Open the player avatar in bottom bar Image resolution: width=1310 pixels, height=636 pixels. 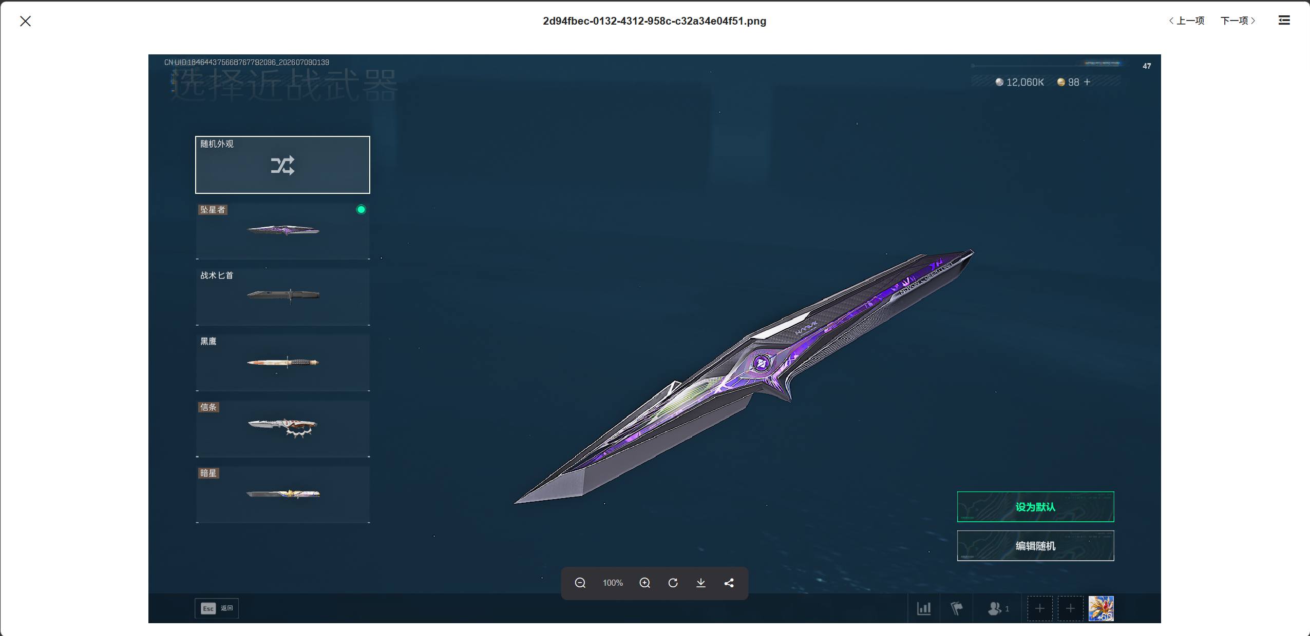point(1101,608)
